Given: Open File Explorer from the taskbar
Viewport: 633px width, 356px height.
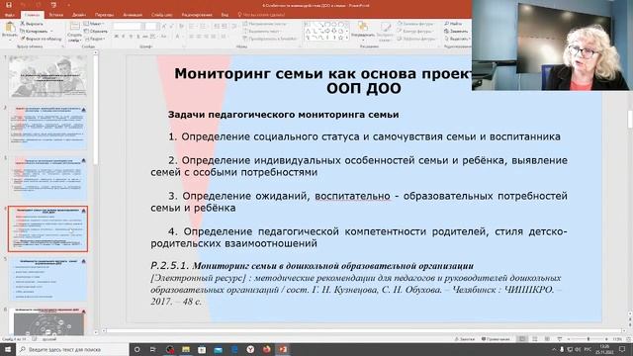Looking at the screenshot, I should pos(186,349).
